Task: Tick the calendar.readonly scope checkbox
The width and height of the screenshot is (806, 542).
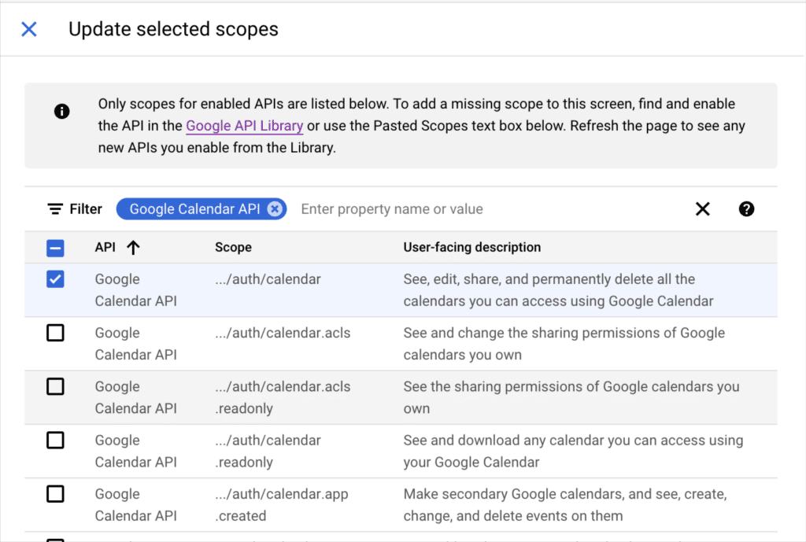Action: (55, 440)
